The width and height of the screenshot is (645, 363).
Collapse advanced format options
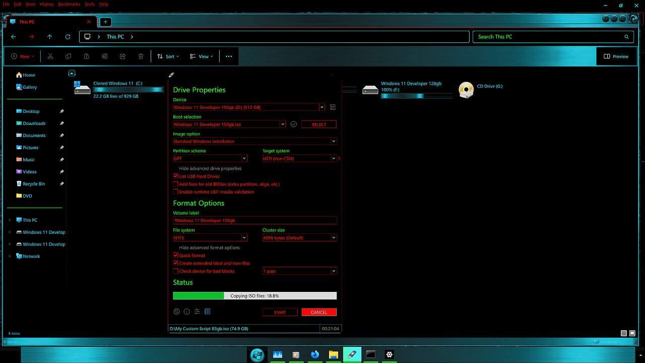(x=209, y=248)
